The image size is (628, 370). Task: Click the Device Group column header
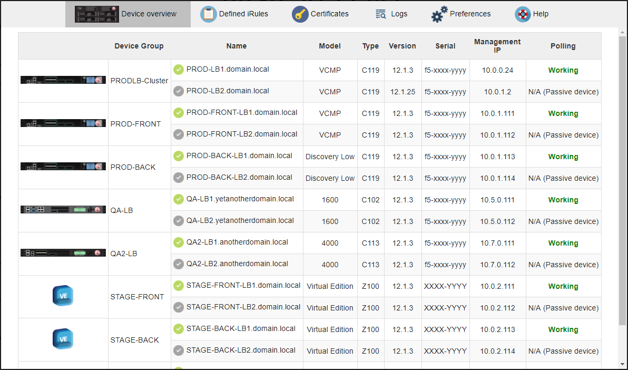(139, 46)
